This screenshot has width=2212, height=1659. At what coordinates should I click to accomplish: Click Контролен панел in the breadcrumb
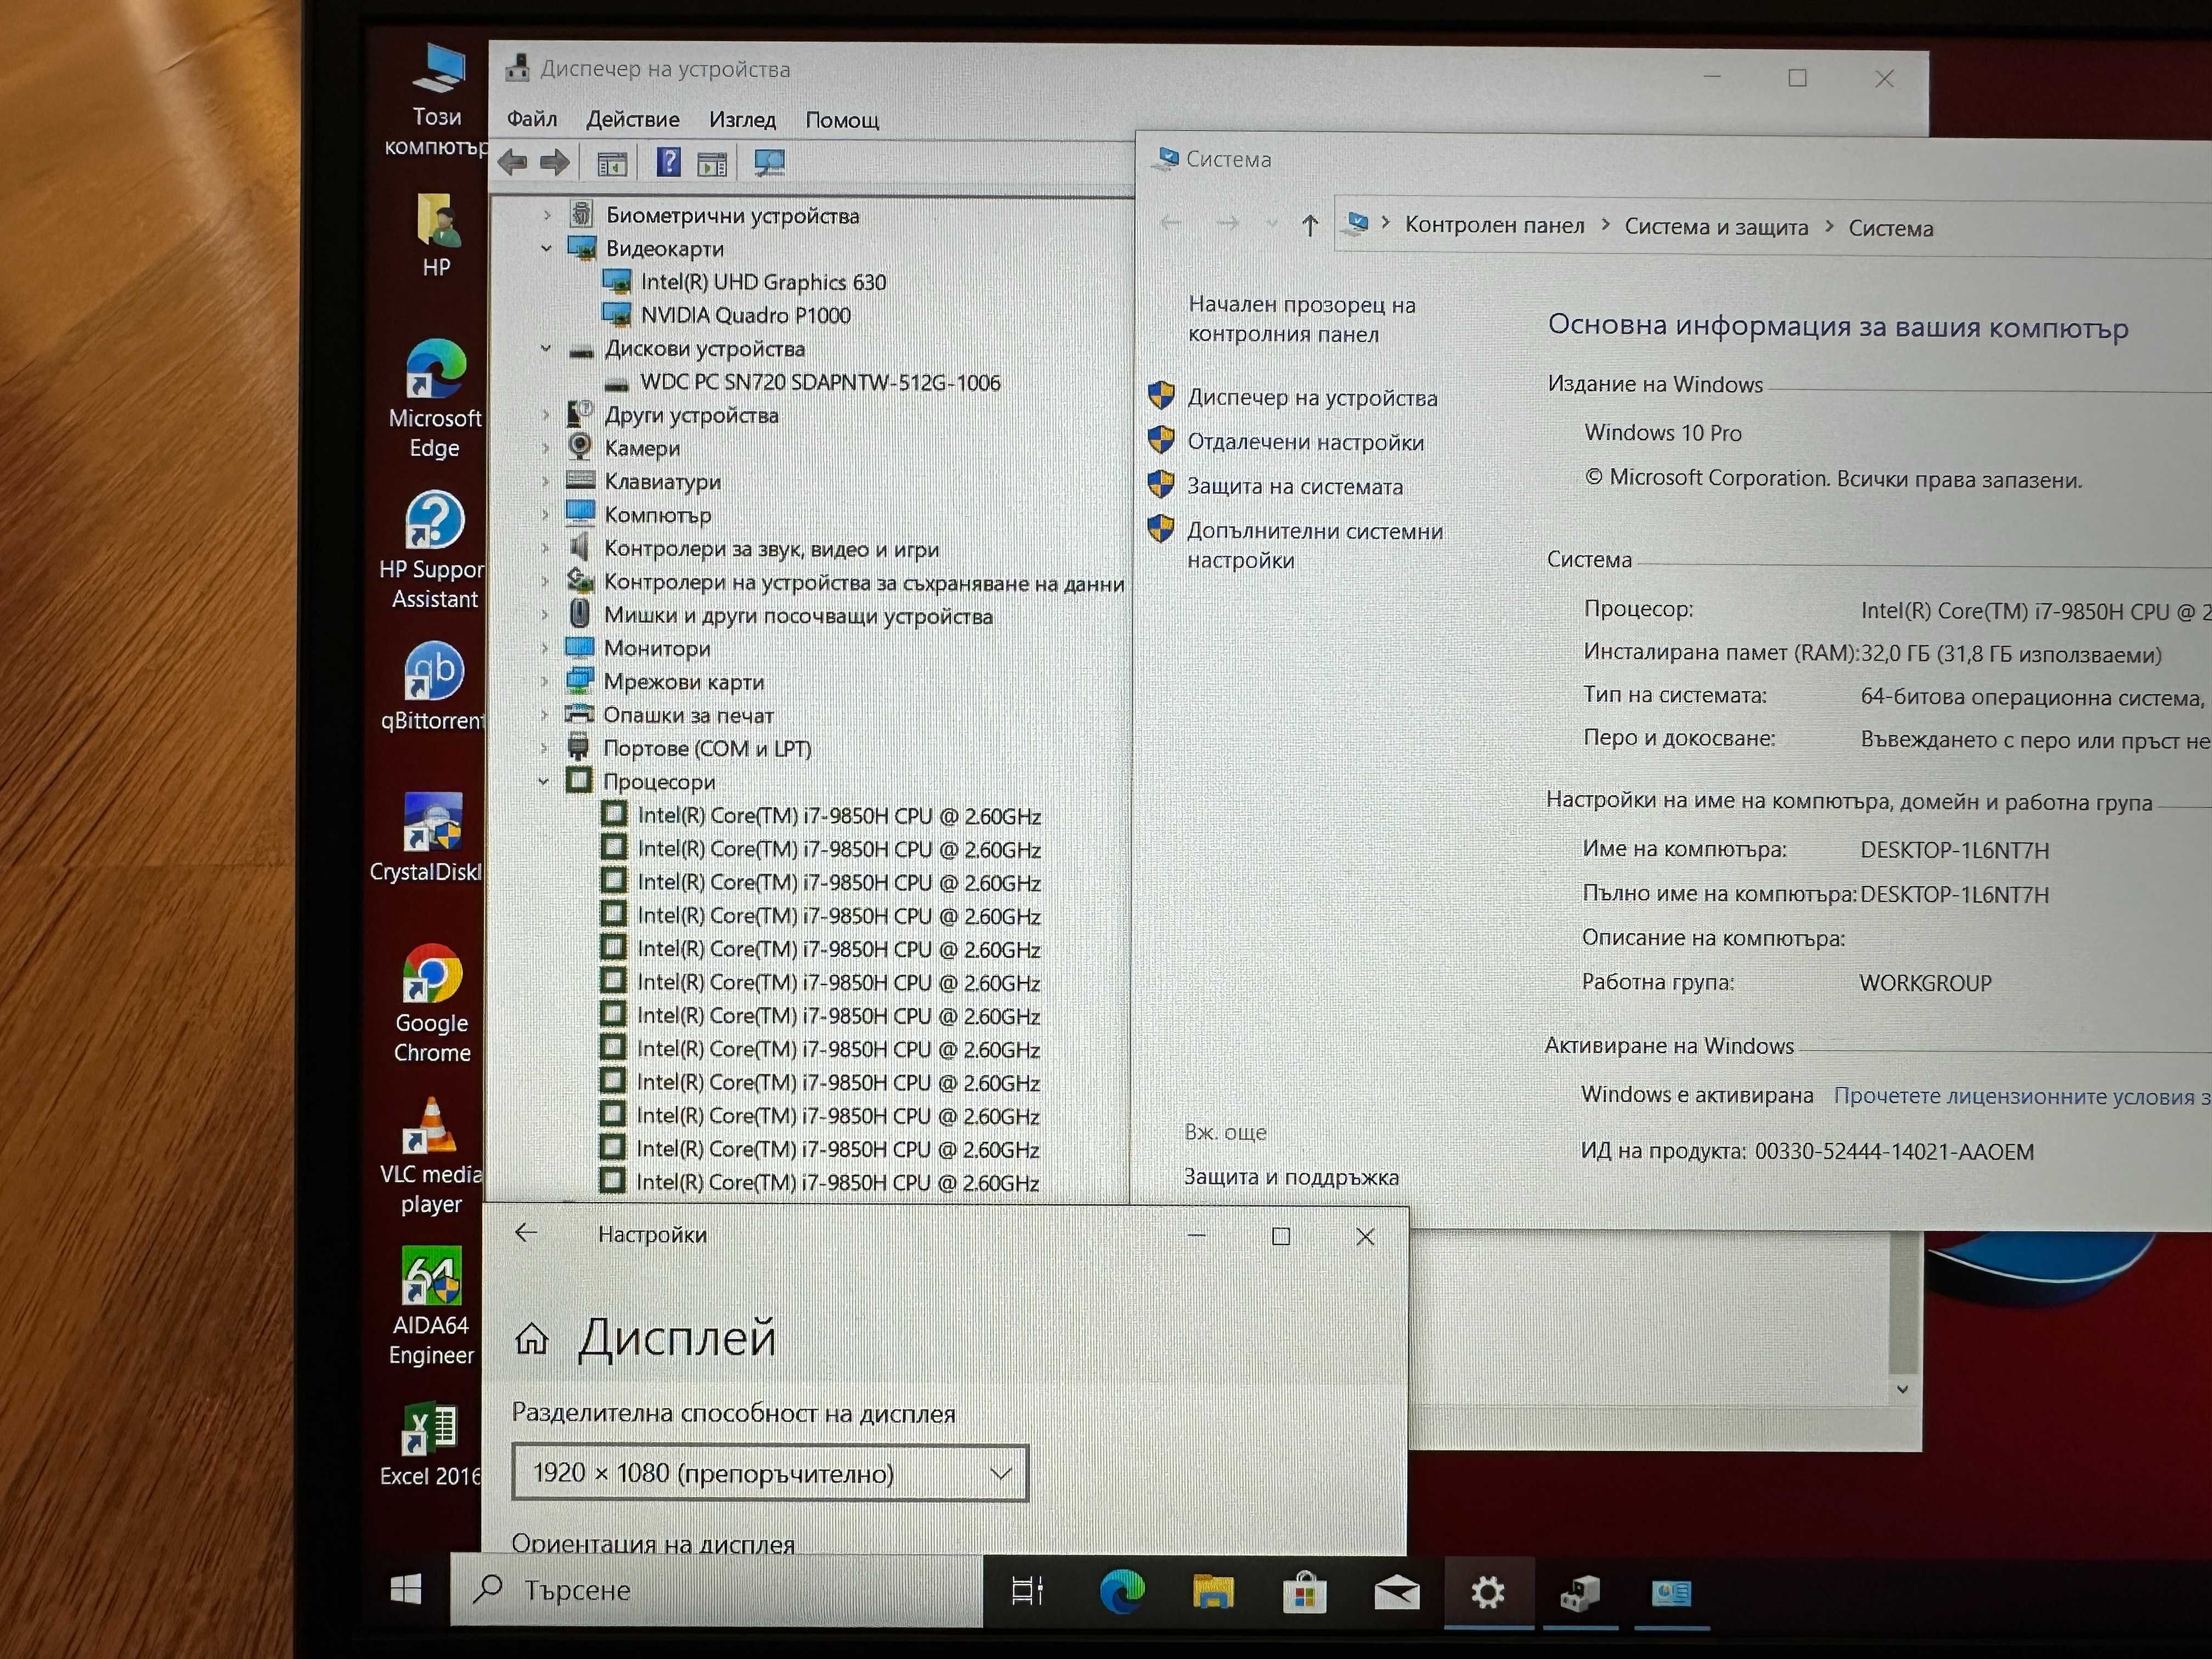click(1494, 226)
